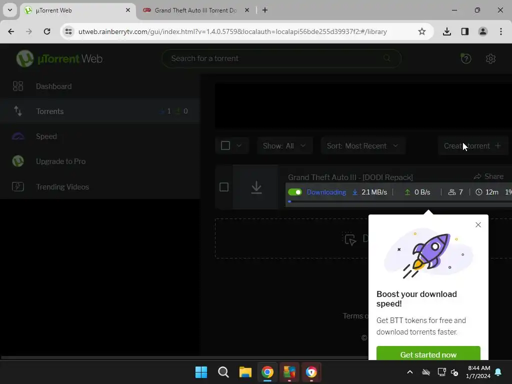Select Torrents in the sidebar

click(99, 111)
